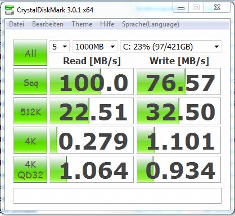The height and width of the screenshot is (216, 235).
Task: Click the Seq write result 76.57
Action: point(179,82)
